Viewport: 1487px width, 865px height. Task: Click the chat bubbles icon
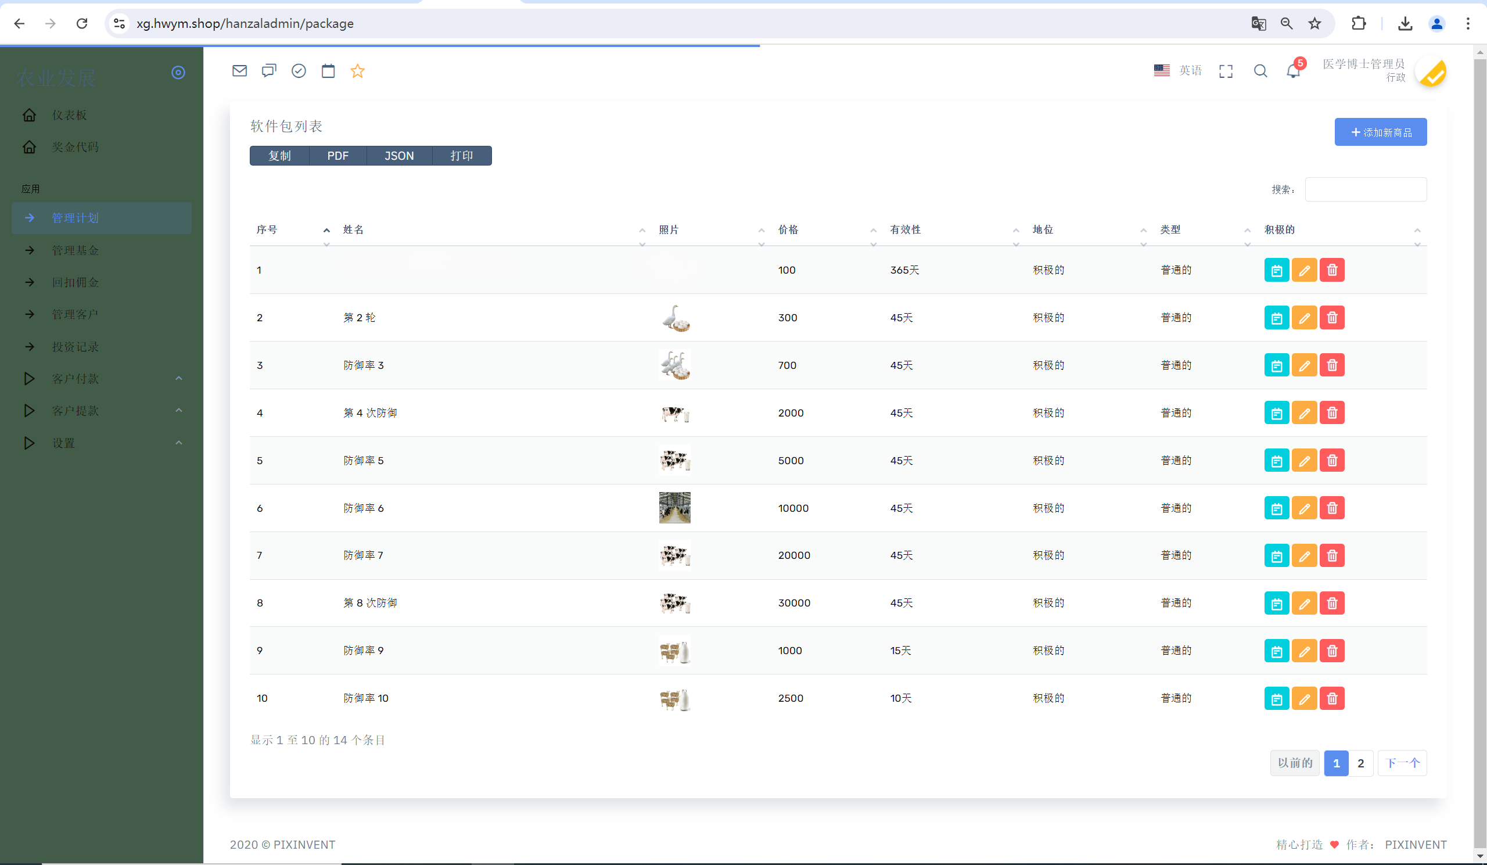click(269, 71)
